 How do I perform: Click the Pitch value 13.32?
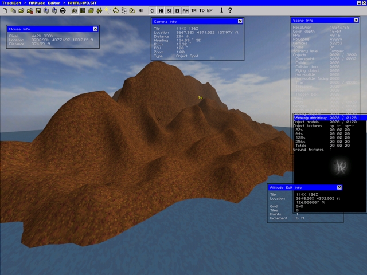click(x=183, y=44)
